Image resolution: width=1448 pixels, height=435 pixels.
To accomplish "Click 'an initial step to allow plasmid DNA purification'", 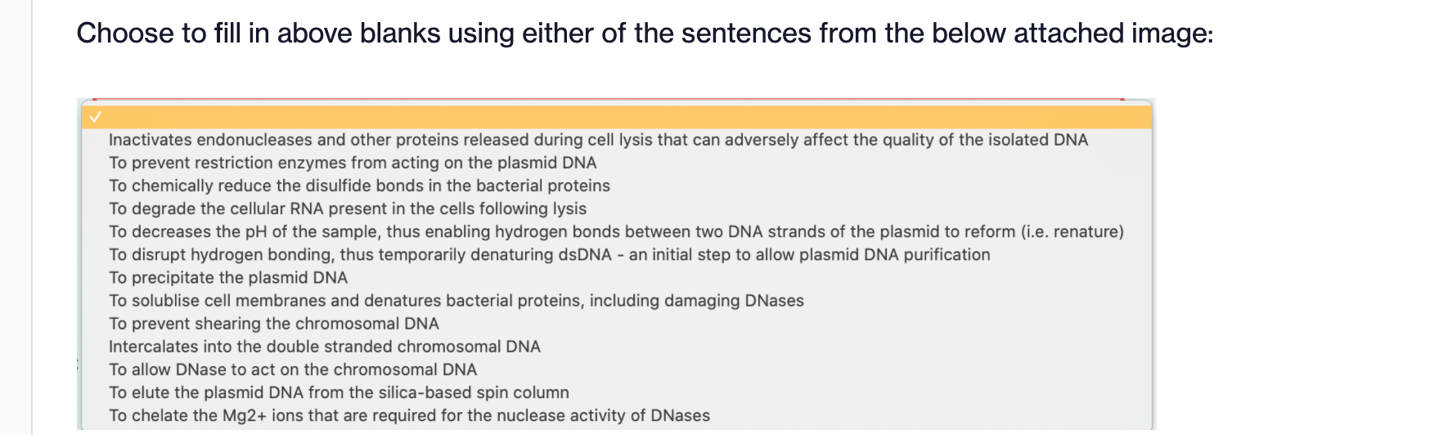I will tap(809, 254).
